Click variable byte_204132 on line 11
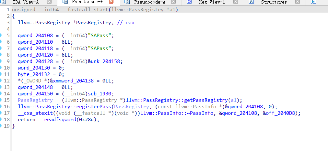 (34, 74)
